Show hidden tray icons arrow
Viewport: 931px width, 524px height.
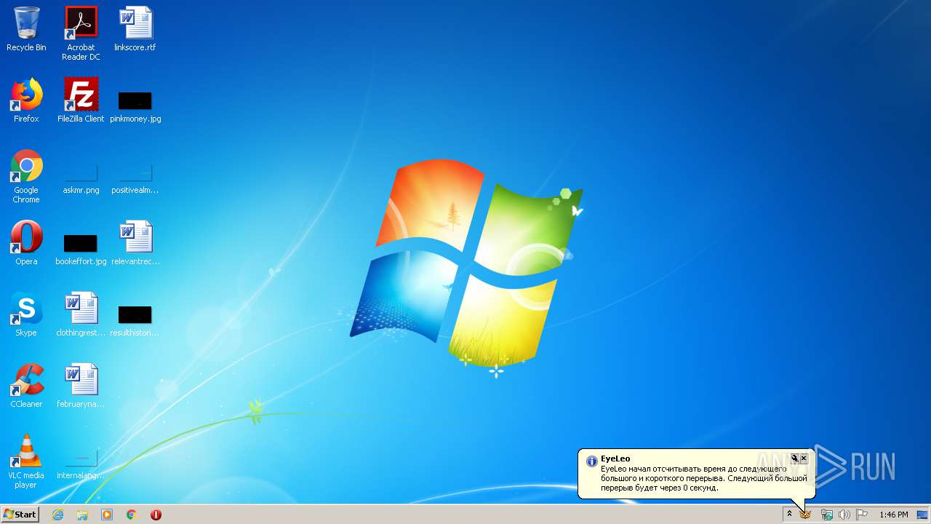tap(789, 514)
